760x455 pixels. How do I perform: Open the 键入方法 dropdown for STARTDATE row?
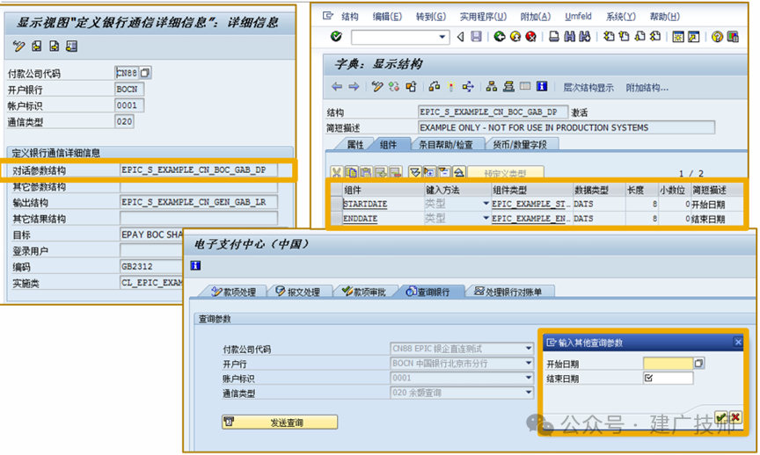point(486,204)
